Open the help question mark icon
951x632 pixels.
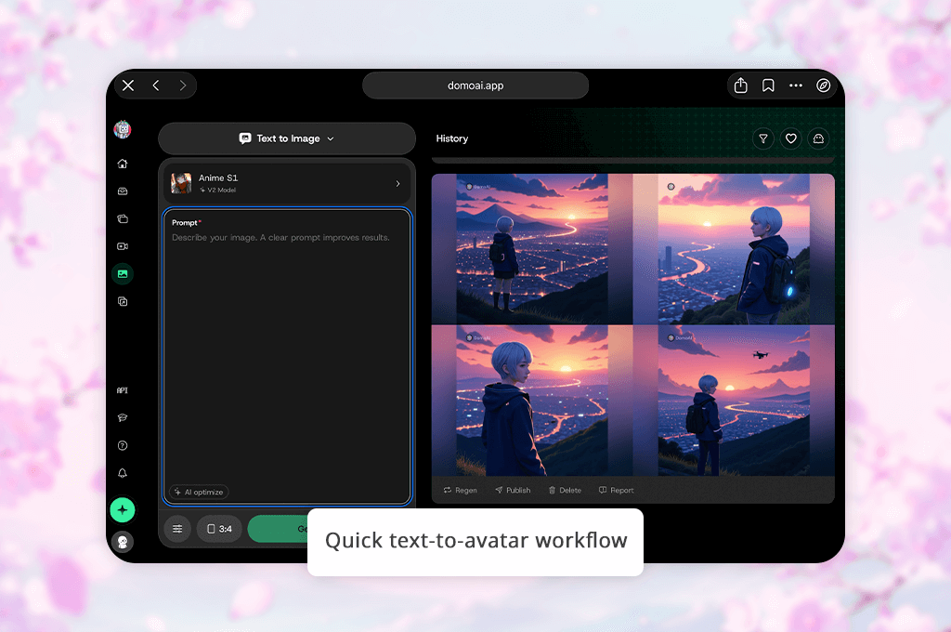[x=123, y=445]
